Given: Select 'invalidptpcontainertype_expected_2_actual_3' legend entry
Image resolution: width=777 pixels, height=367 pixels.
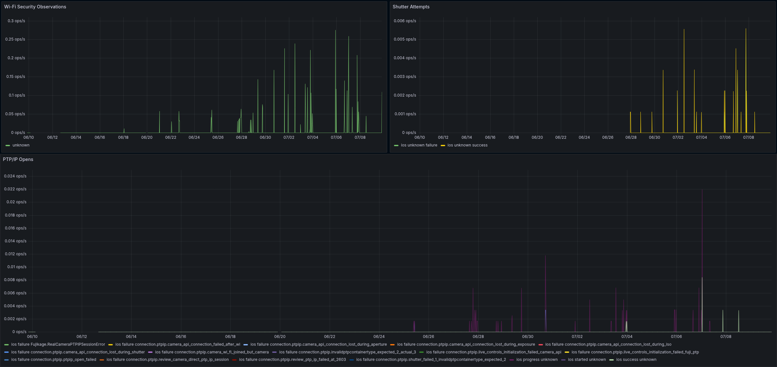Looking at the screenshot, I should click(347, 352).
